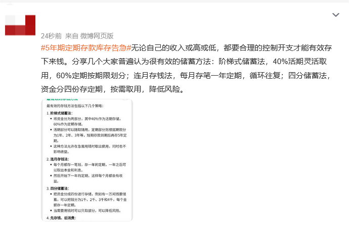Open the "24秒前" timestamp link
The width and height of the screenshot is (349, 225).
coord(51,36)
